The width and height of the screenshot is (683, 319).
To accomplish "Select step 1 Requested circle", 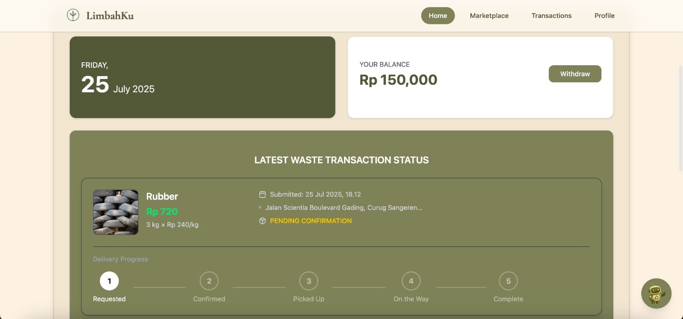I will 109,281.
